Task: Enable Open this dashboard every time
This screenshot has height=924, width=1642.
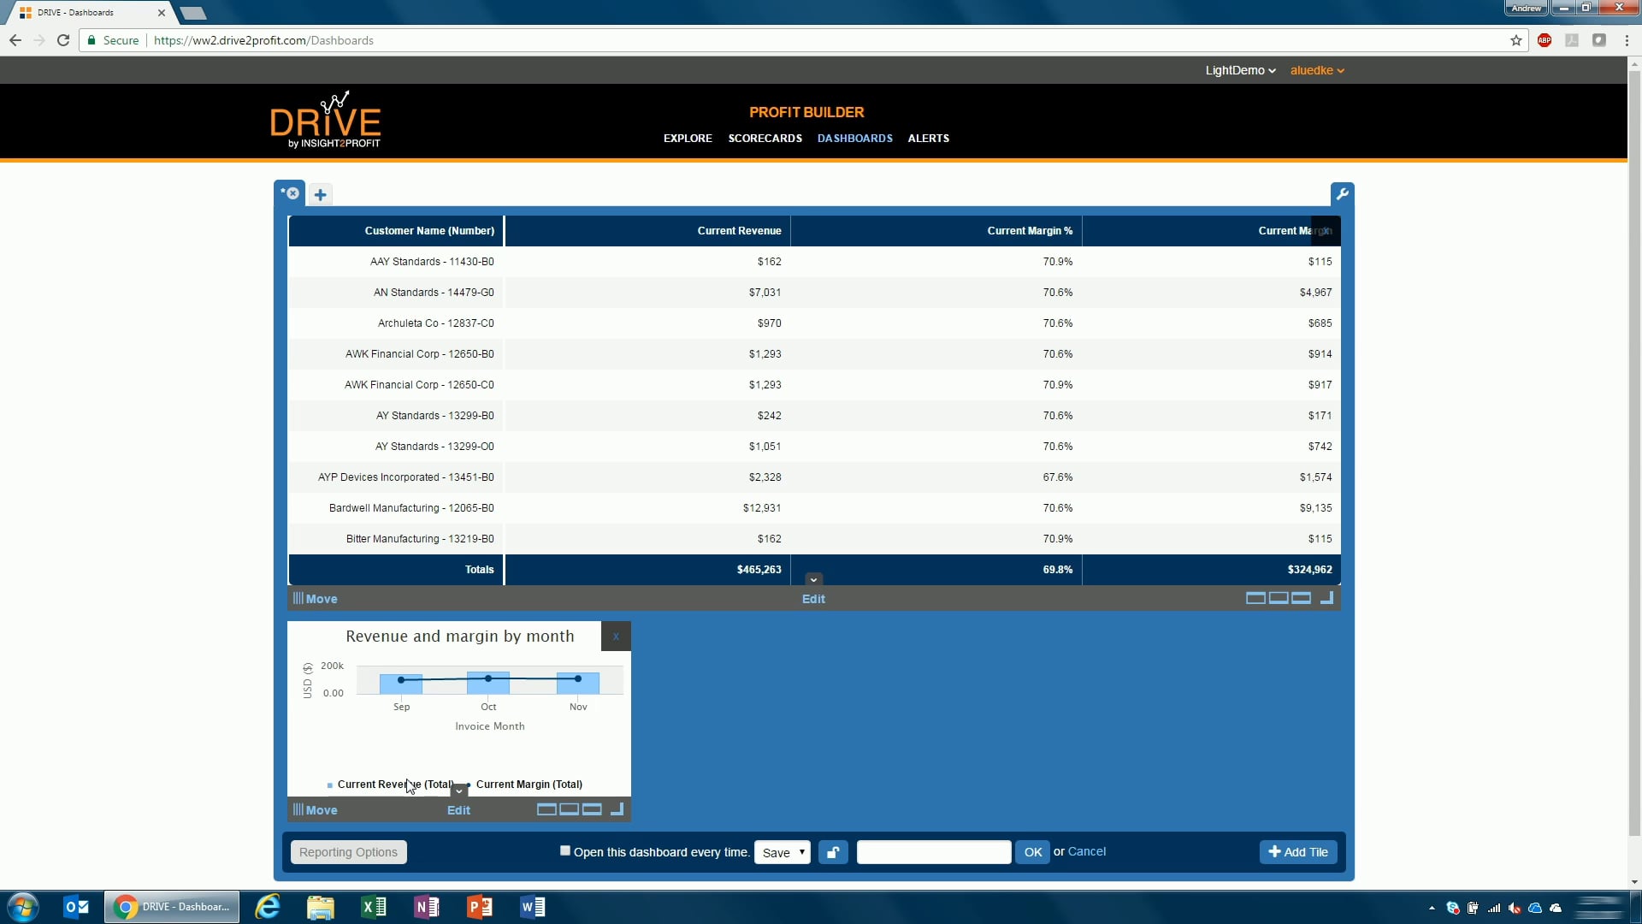Action: (564, 850)
